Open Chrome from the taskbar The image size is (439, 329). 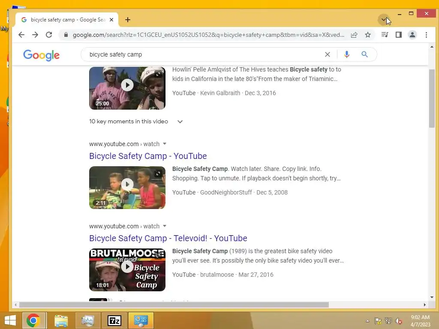33,320
